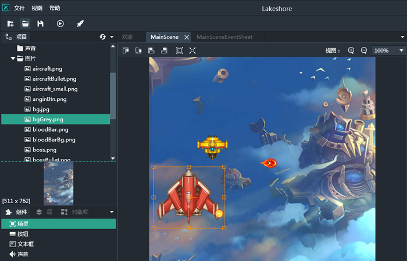Switch to the 项目 panel tab
407x261 pixels.
click(x=16, y=37)
